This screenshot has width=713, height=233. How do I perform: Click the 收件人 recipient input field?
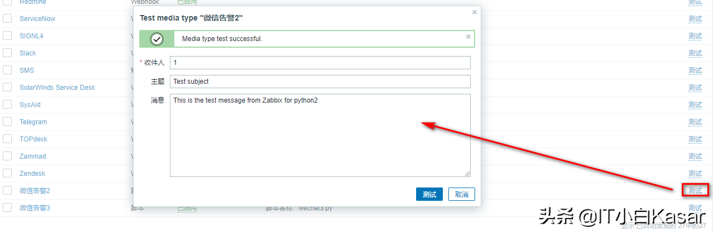click(x=320, y=63)
